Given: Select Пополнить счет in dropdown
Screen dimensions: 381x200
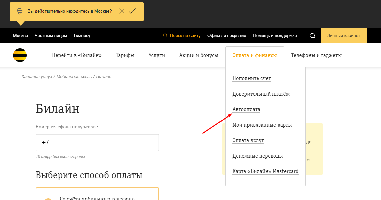Looking at the screenshot, I should [x=252, y=78].
